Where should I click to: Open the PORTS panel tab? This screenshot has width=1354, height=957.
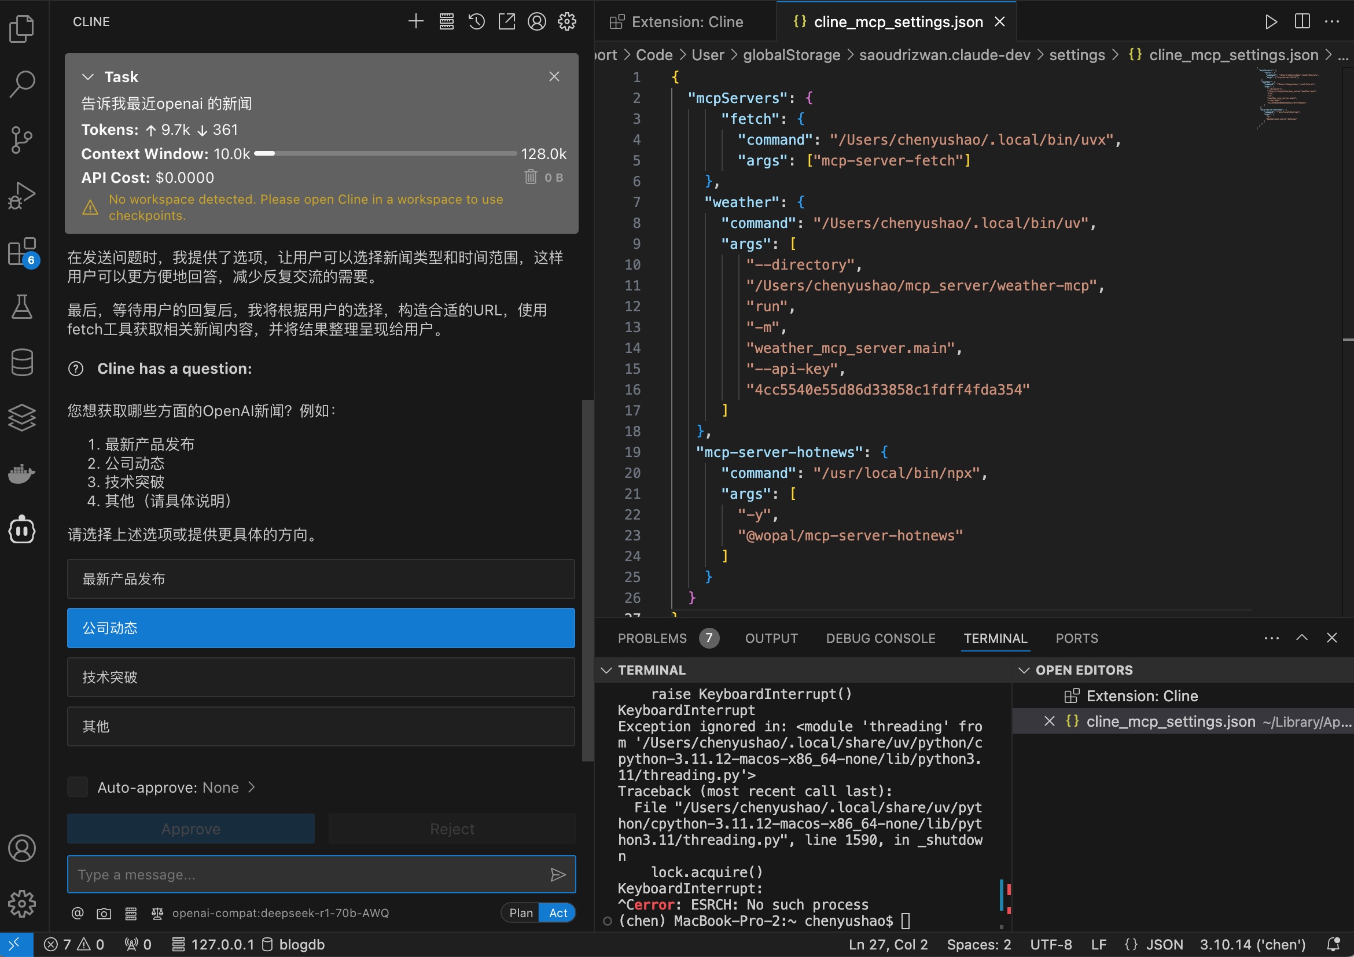point(1076,638)
